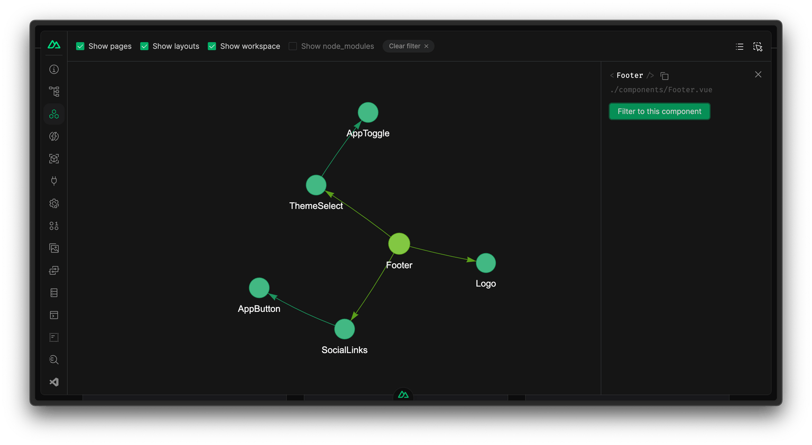Launch VS Code from the sidebar
The height and width of the screenshot is (445, 812).
53,382
